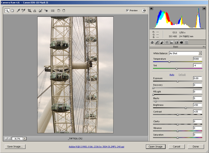
Task: Open workflow options link Adobe RGB (1998)
Action: point(96,147)
